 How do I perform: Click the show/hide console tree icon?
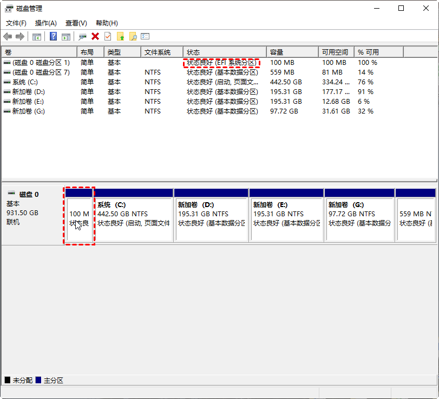coord(37,36)
